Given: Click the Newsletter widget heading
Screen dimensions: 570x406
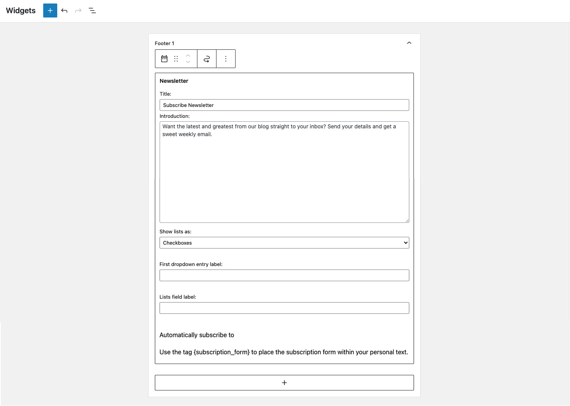Looking at the screenshot, I should (x=174, y=81).
